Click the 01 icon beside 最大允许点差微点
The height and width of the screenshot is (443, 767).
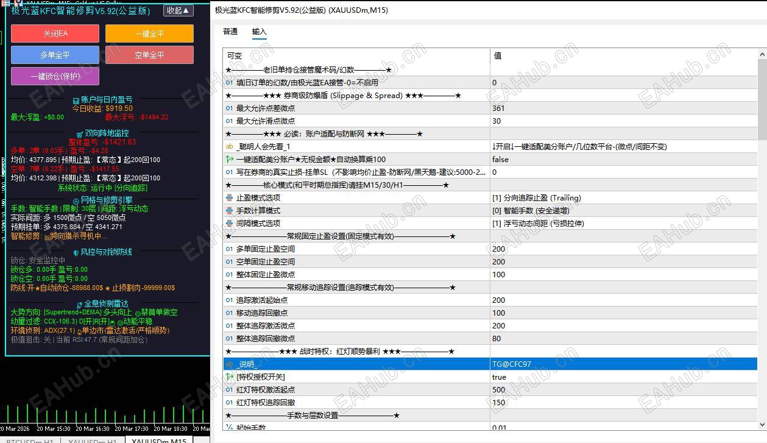230,108
